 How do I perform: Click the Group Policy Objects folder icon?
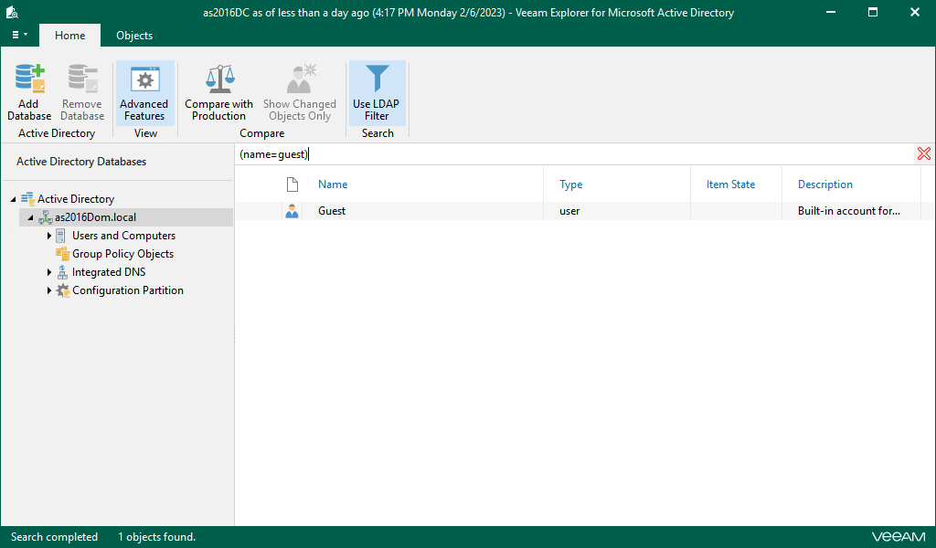[63, 254]
